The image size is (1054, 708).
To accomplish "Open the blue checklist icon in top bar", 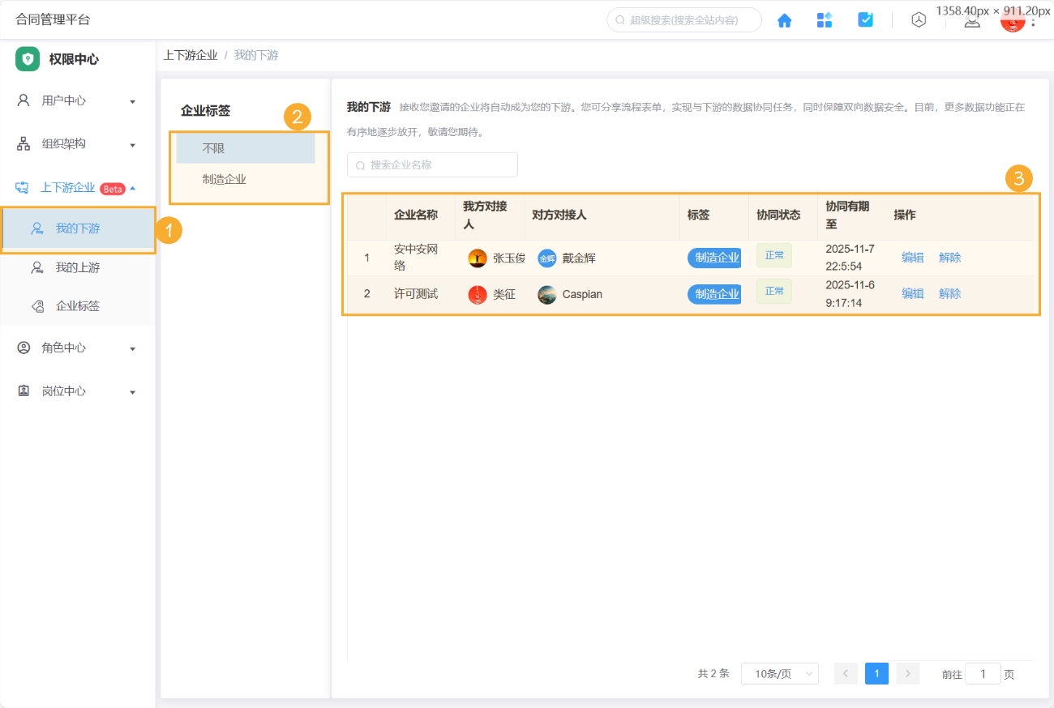I will coord(865,19).
